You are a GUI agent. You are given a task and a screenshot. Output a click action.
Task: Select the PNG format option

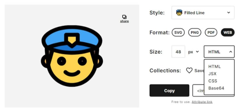click(194, 32)
